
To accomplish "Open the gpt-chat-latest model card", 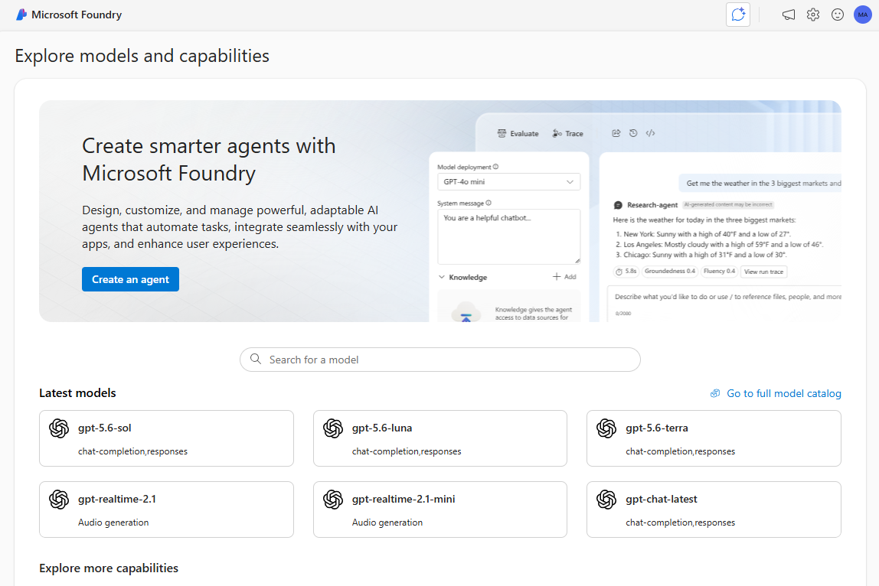I will click(714, 509).
